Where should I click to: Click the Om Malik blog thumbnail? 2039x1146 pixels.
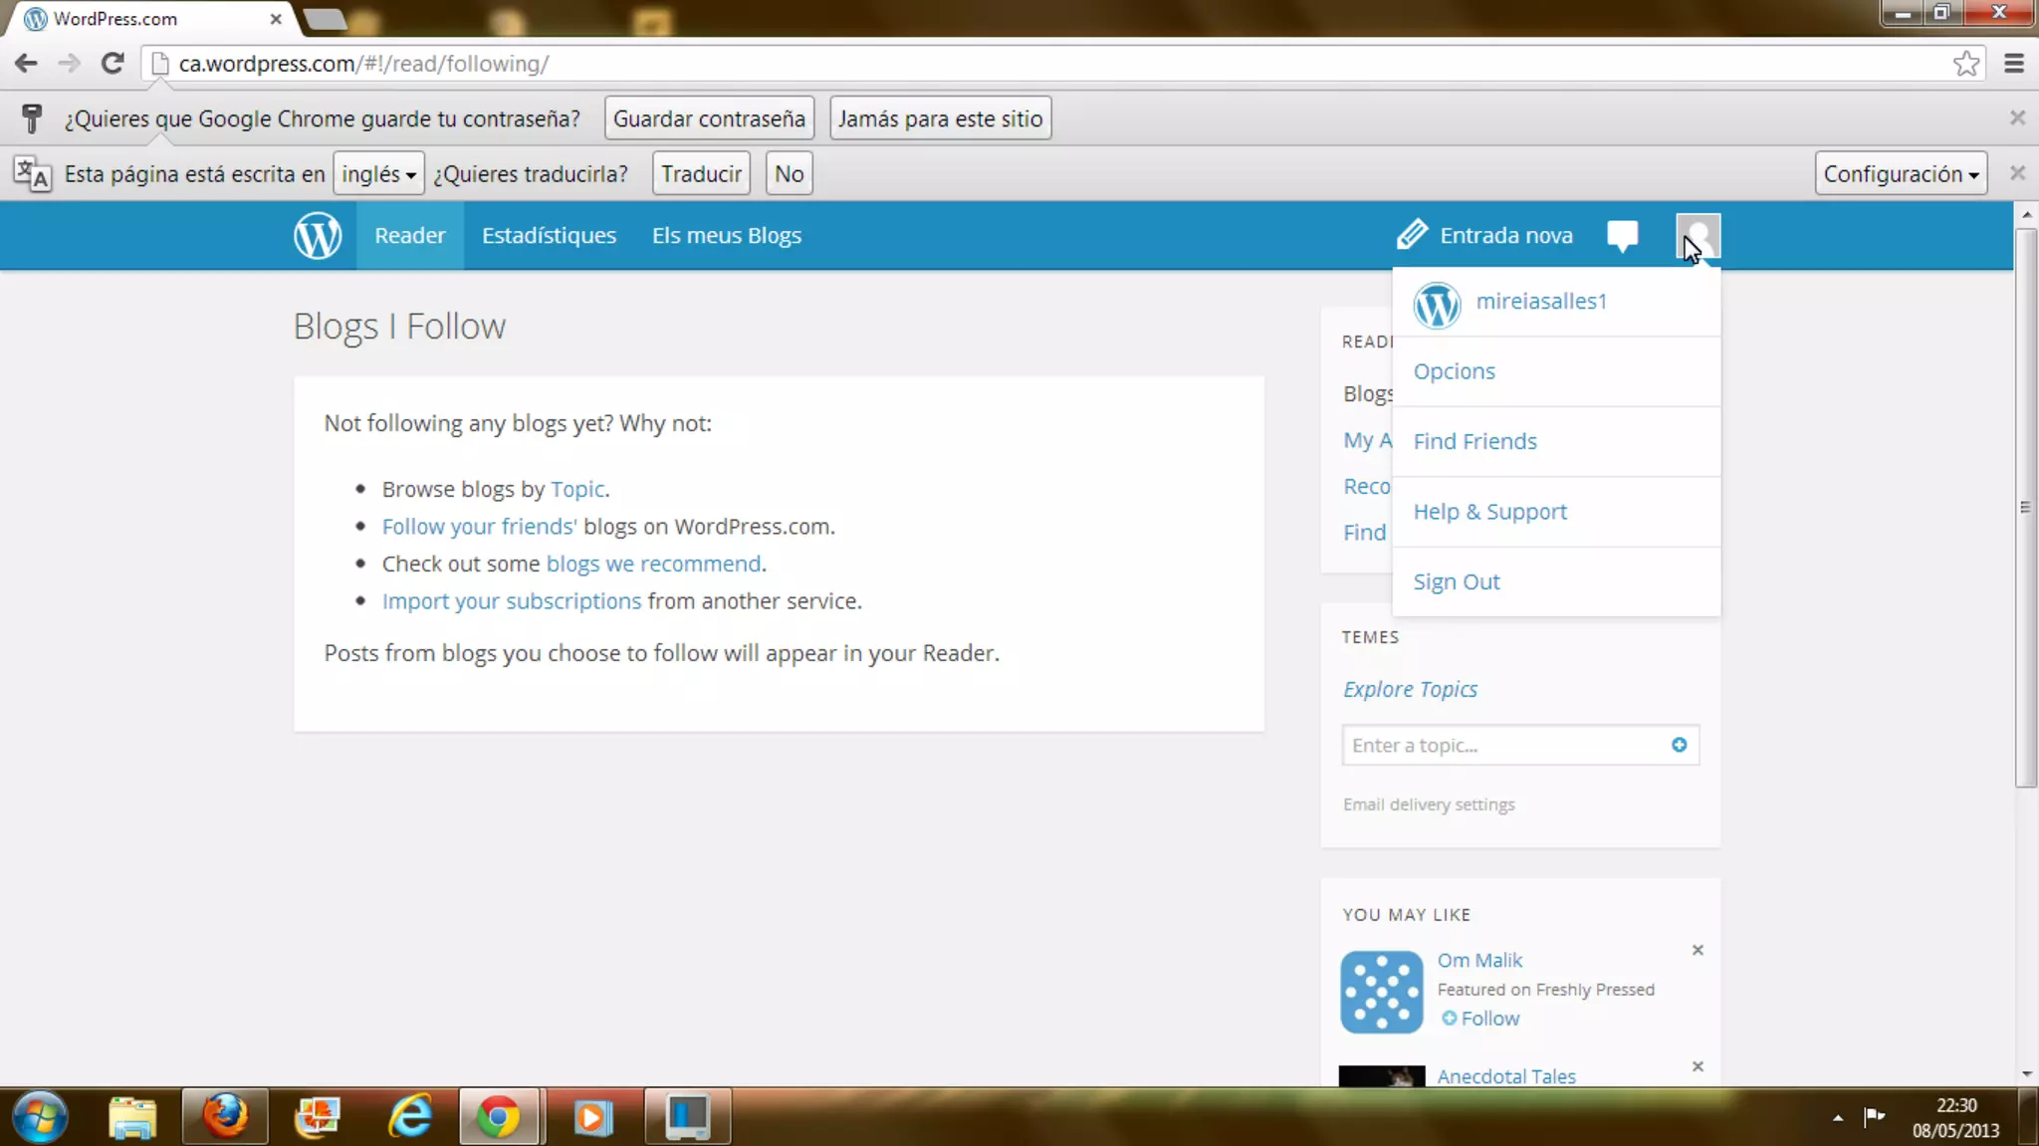coord(1381,992)
